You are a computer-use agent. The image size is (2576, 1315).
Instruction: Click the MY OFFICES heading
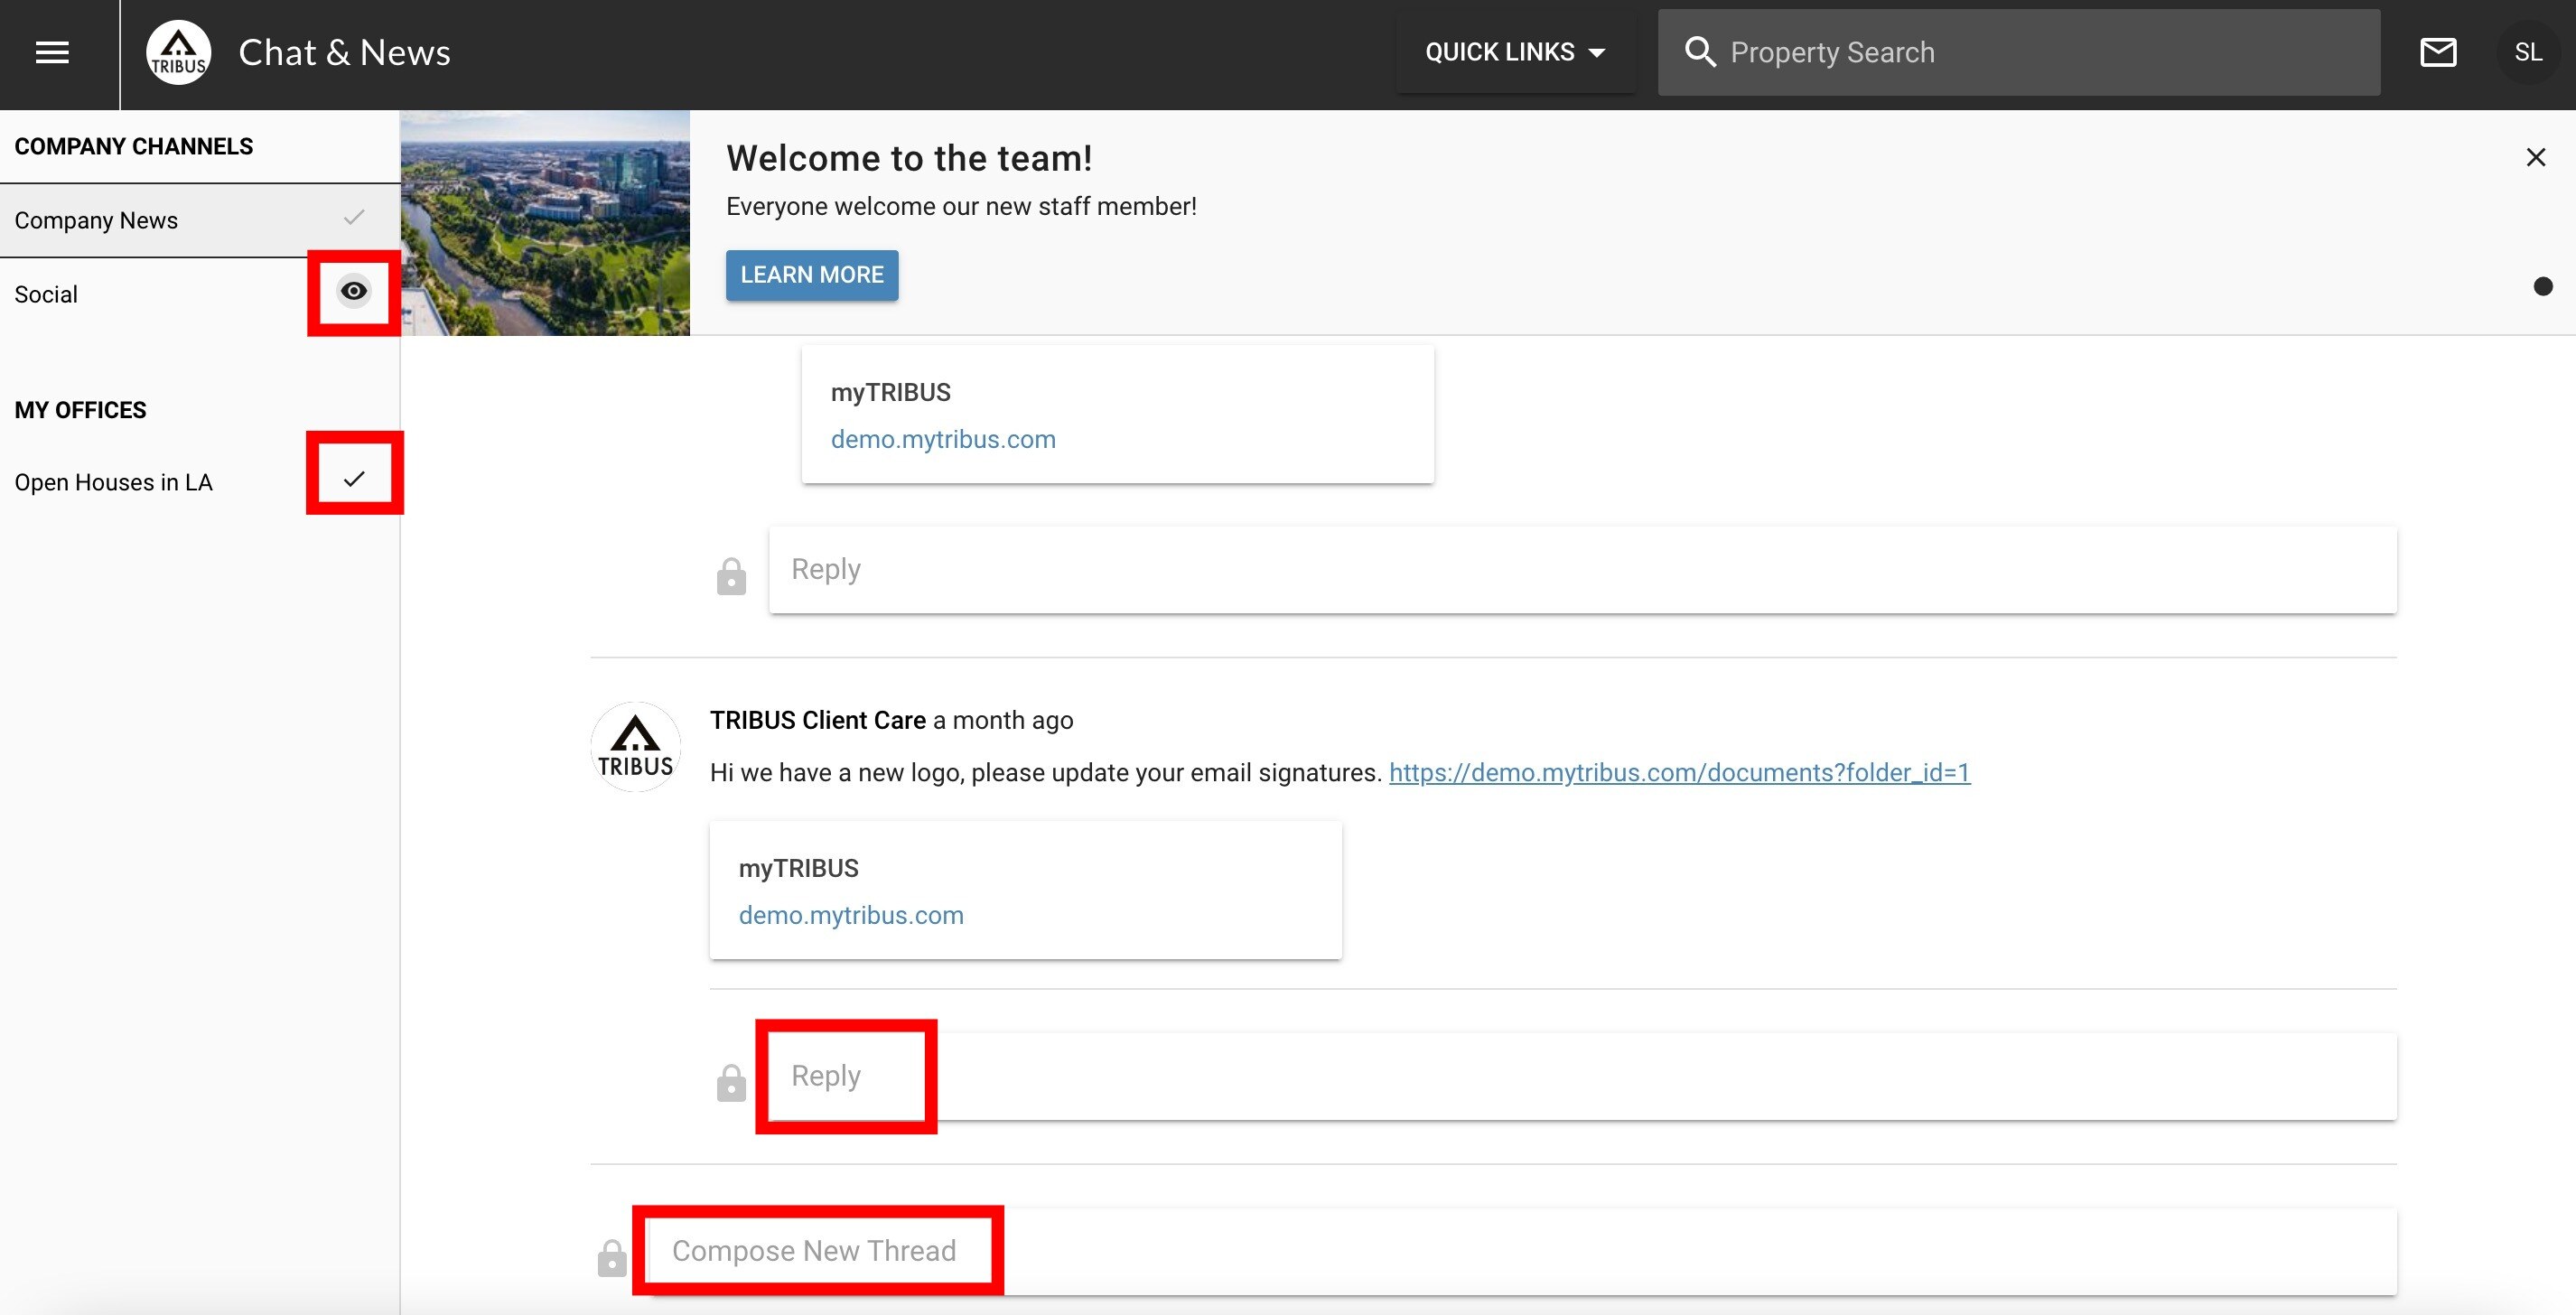coord(80,410)
